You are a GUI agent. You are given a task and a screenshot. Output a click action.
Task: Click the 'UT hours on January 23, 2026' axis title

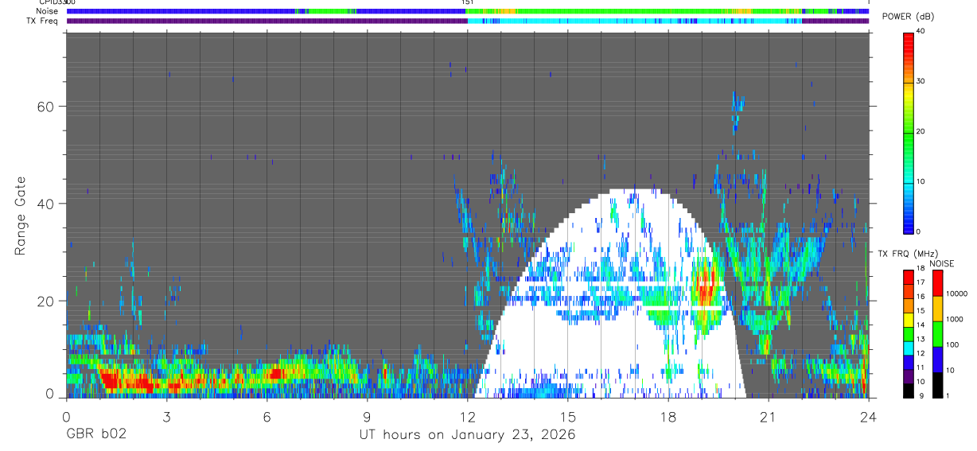(466, 435)
